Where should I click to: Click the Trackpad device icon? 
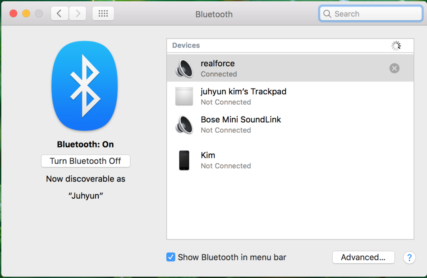click(x=184, y=96)
